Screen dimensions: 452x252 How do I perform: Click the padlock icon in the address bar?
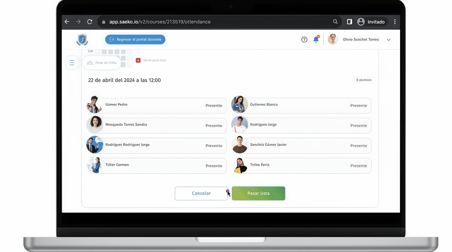103,22
